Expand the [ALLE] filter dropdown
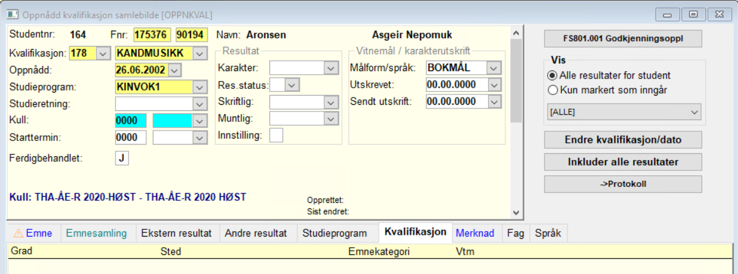Viewport: 738px width, 274px height. [694, 112]
